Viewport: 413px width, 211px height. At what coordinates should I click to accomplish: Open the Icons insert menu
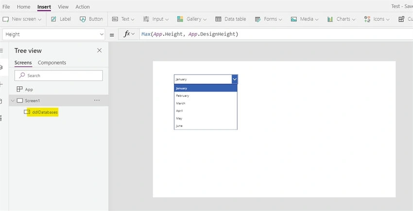pos(377,19)
